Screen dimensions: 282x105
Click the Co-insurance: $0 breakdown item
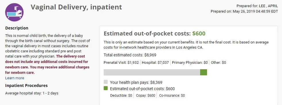pos(172,96)
